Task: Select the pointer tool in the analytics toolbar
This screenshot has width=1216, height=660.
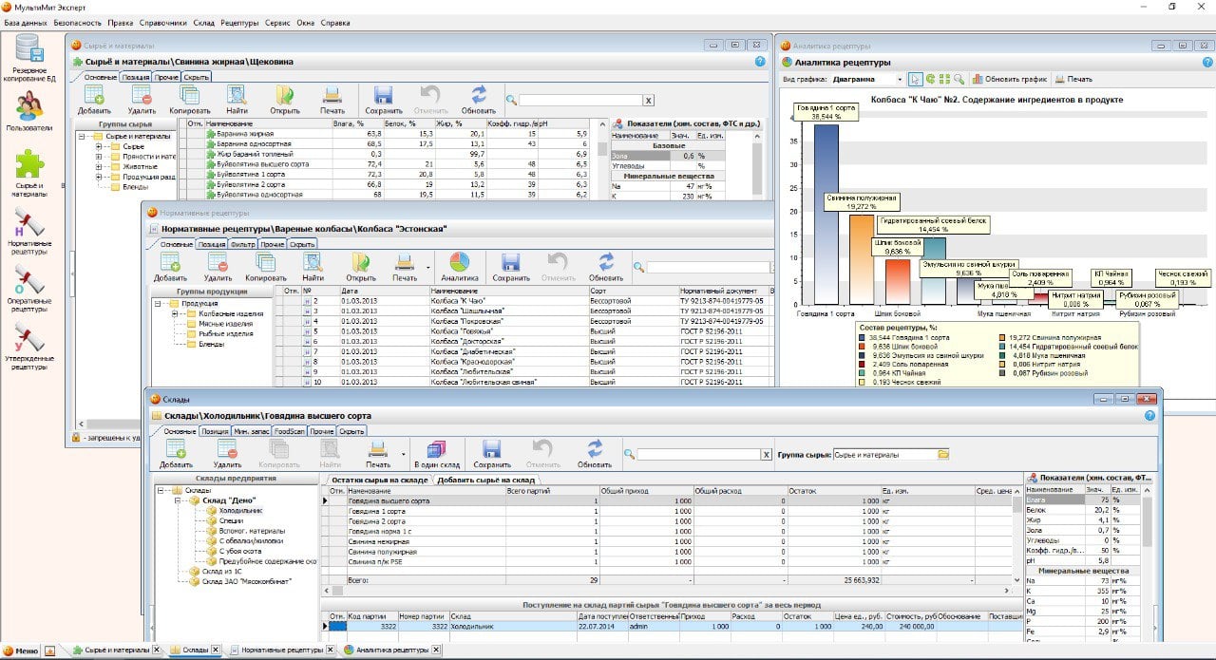Action: pos(915,79)
